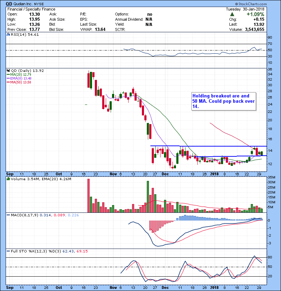
Task: Click the QD ticker symbol title
Action: point(9,4)
